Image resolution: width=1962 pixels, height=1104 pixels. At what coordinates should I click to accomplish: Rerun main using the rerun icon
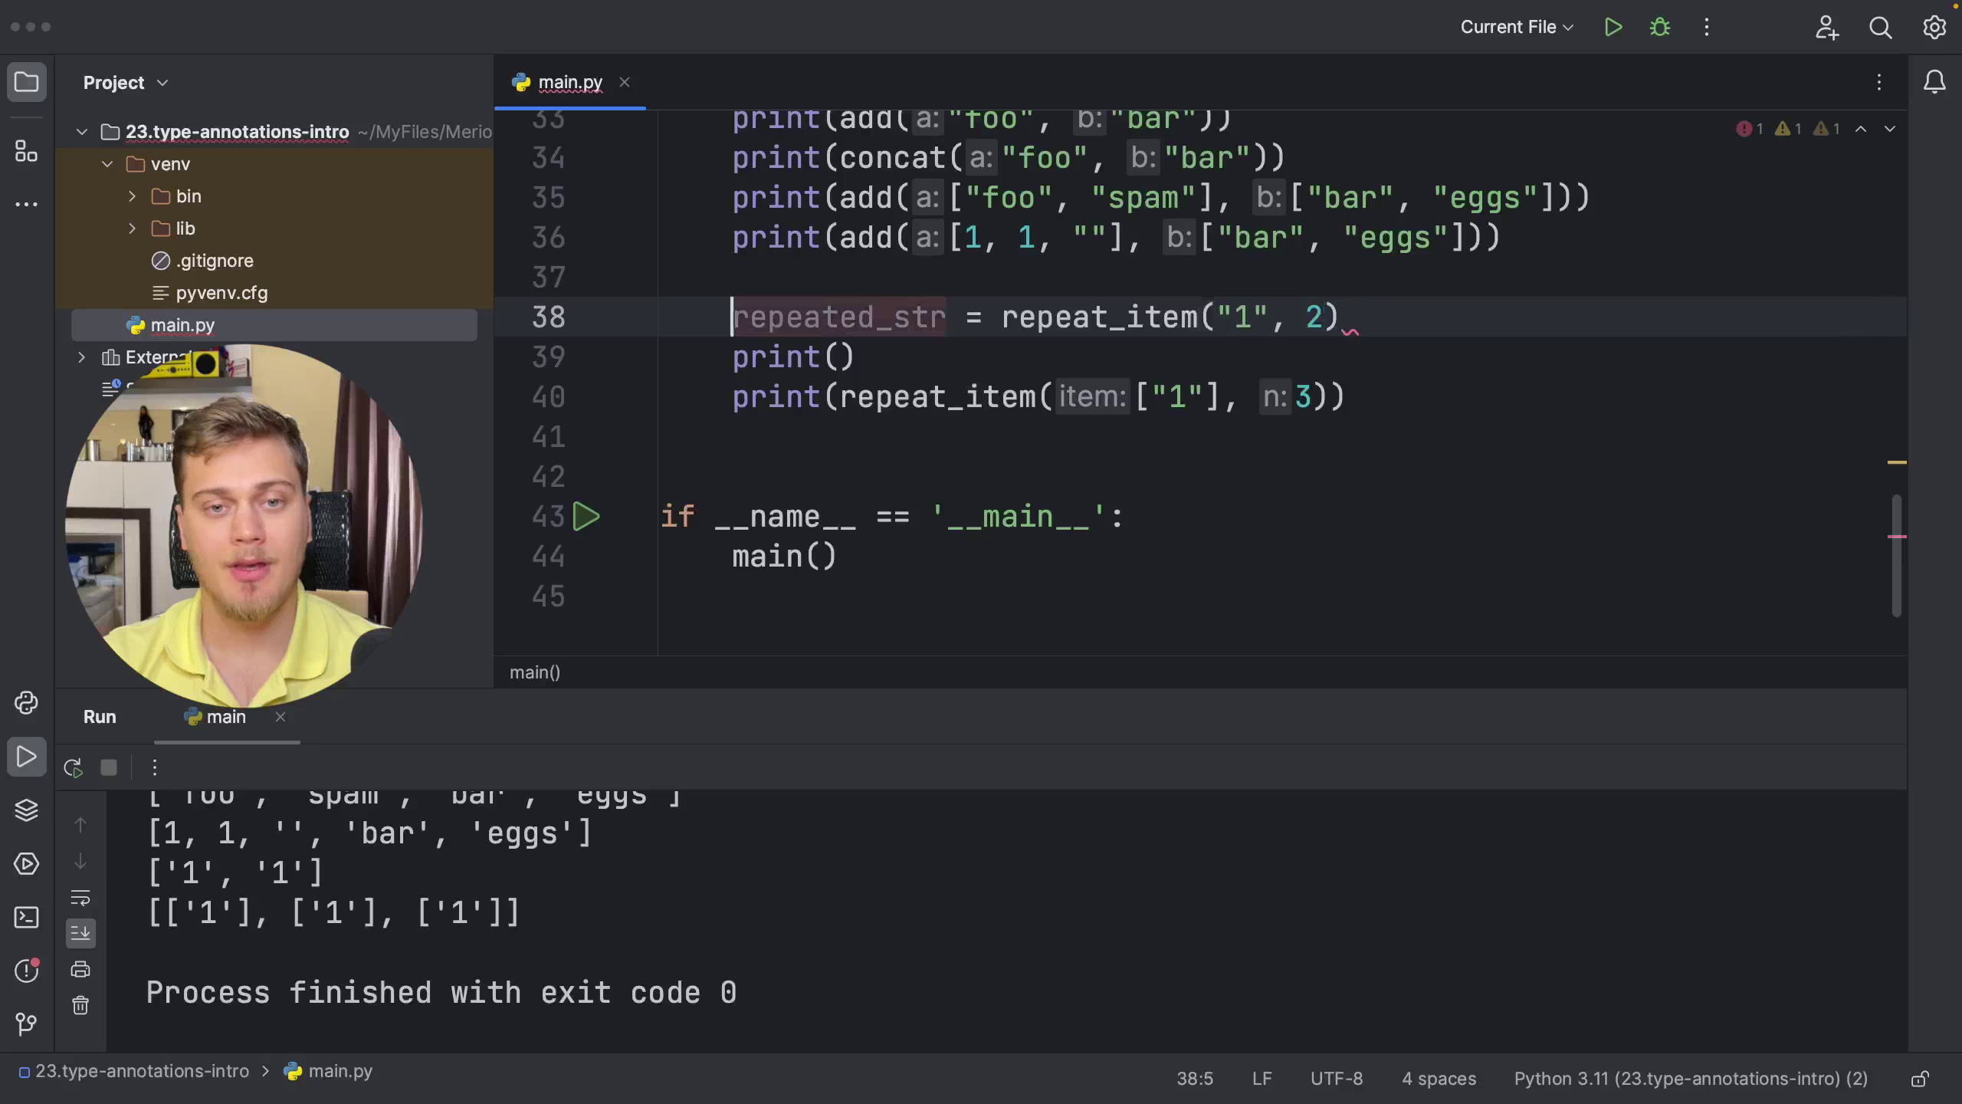[74, 767]
